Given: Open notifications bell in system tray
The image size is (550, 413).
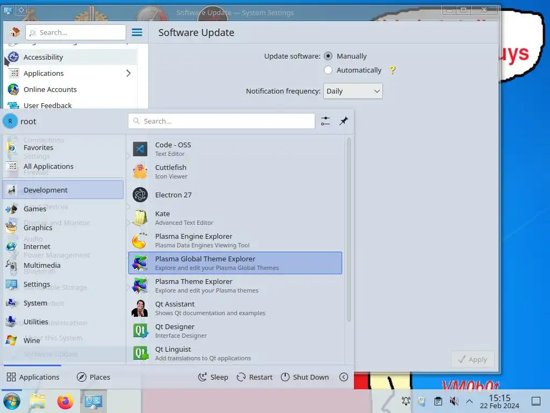Looking at the screenshot, I should [x=406, y=401].
